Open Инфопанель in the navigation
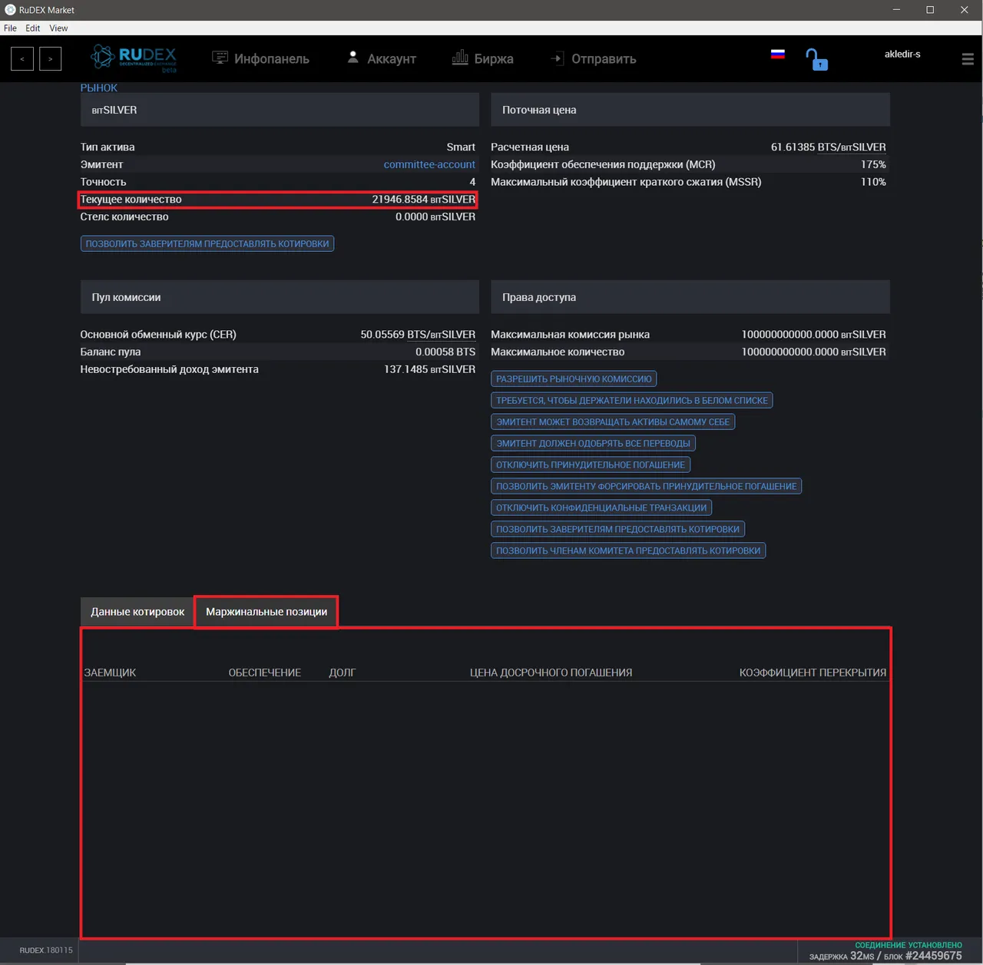The image size is (983, 965). pyautogui.click(x=272, y=59)
